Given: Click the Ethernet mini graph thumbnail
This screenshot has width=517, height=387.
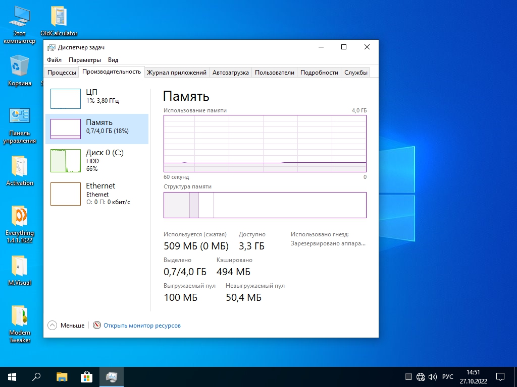Looking at the screenshot, I should [66, 194].
